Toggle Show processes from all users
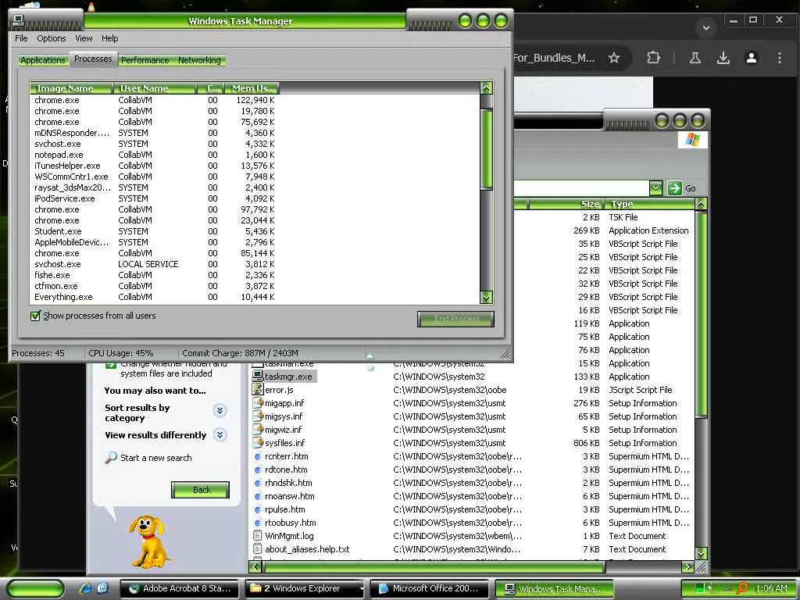This screenshot has width=800, height=600. click(35, 316)
